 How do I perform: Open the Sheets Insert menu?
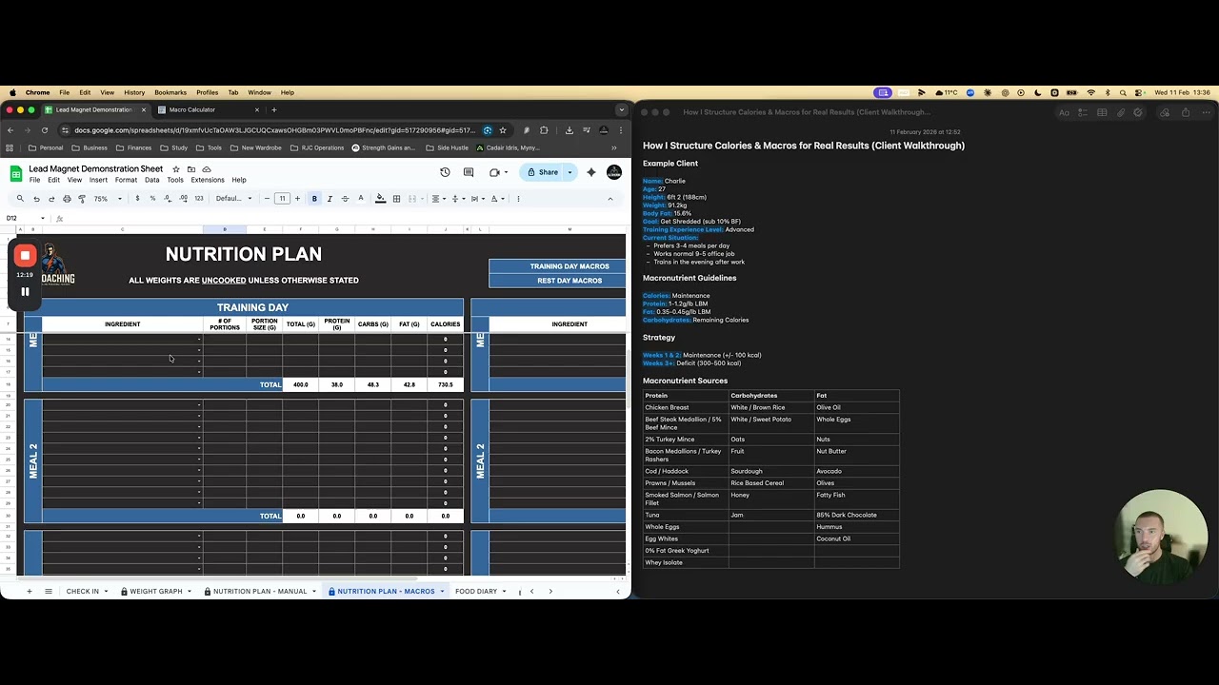98,180
